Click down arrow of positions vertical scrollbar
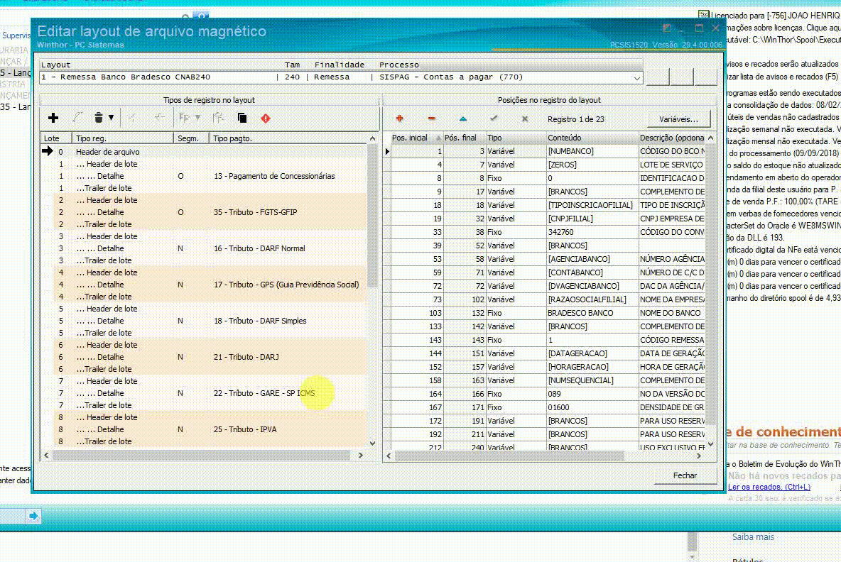Screen dimensions: 841x562 point(711,444)
